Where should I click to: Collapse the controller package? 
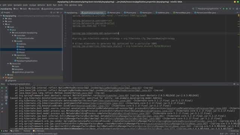point(13,36)
